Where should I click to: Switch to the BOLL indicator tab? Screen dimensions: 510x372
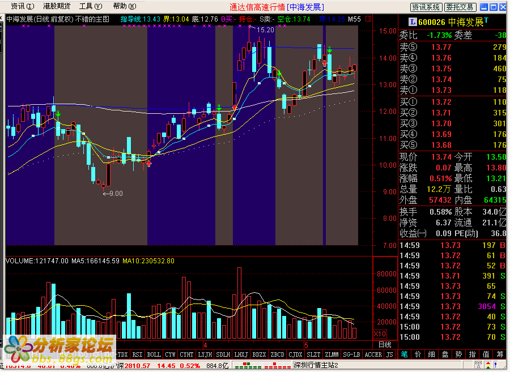(154, 354)
